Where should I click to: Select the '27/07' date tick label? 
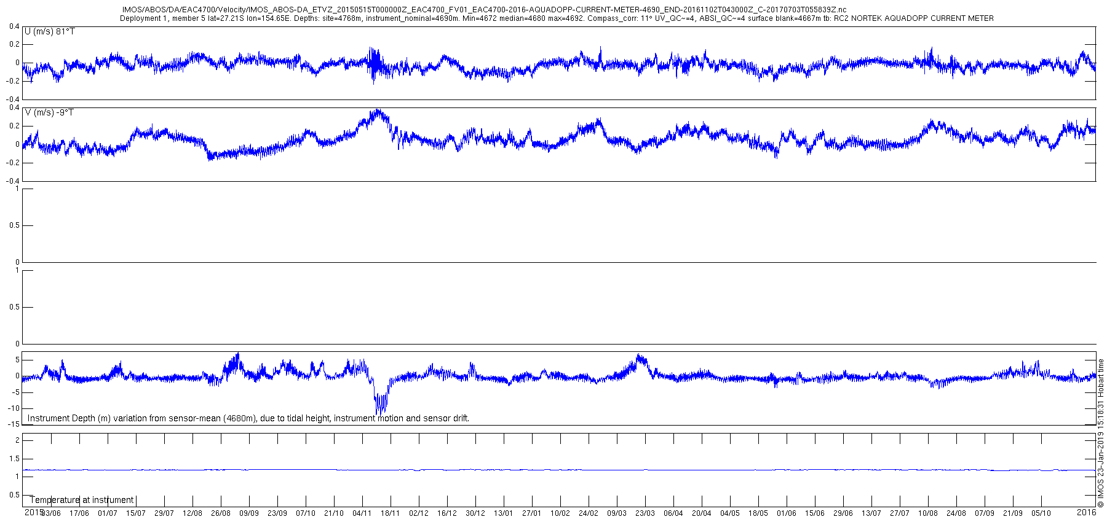coord(900,513)
